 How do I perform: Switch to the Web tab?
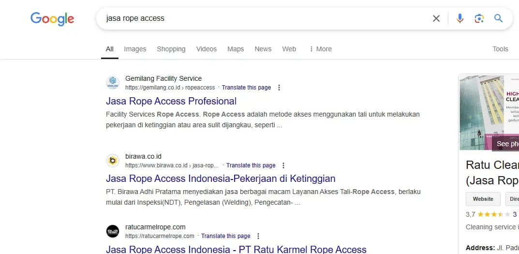tap(289, 49)
